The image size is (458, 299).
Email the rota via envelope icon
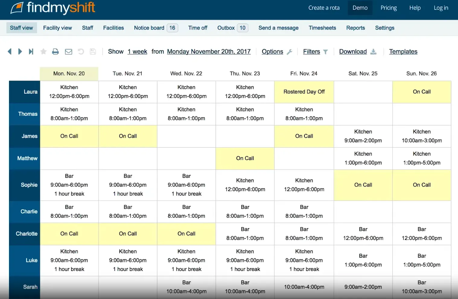68,52
